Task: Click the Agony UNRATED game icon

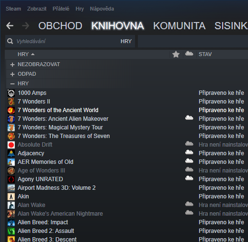Action: 11,179
